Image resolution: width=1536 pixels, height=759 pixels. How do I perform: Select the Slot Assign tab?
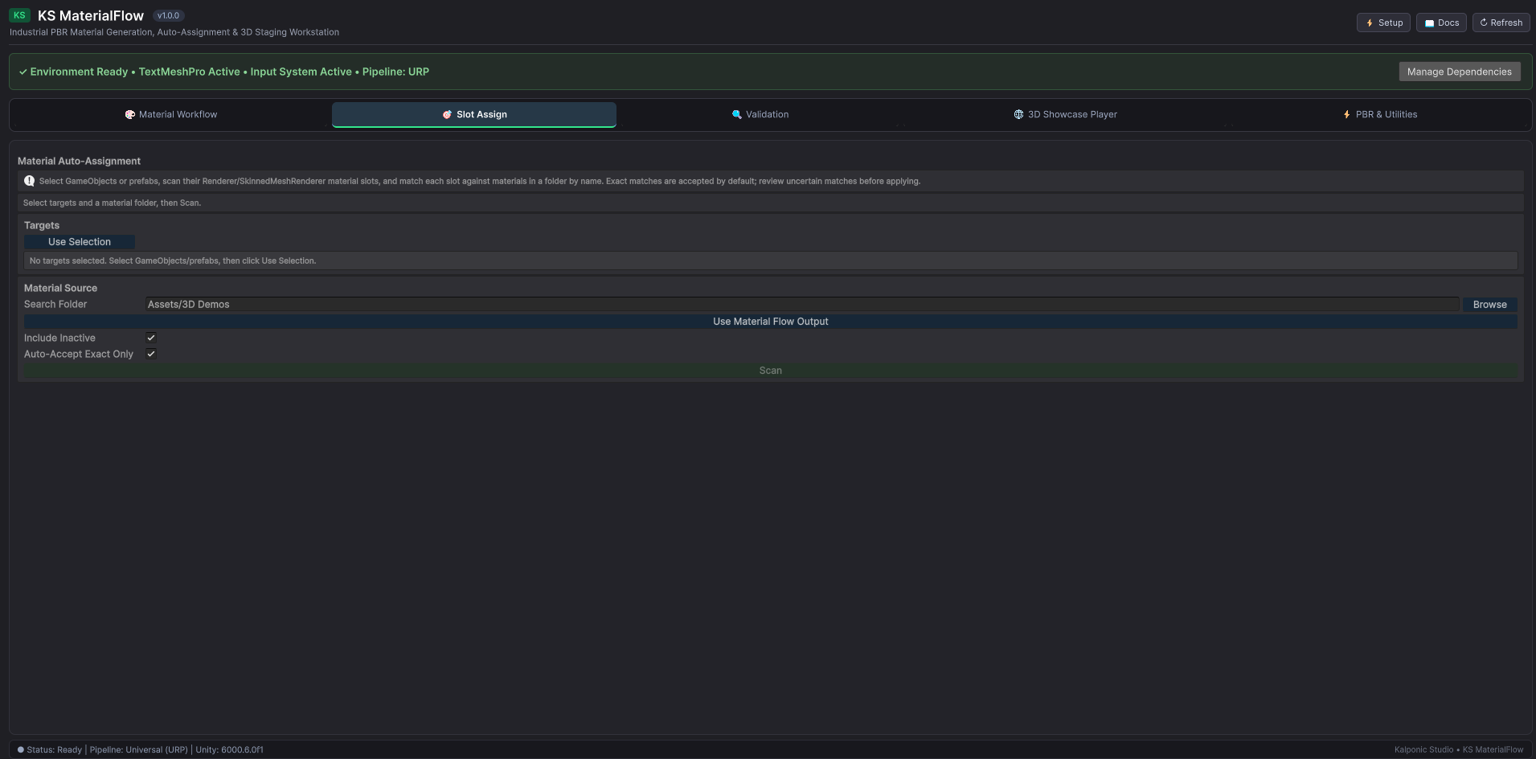474,114
